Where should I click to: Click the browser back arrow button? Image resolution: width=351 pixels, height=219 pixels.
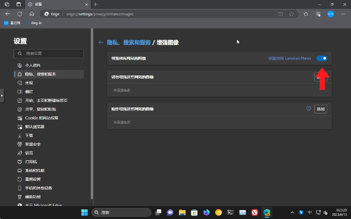(x=7, y=14)
